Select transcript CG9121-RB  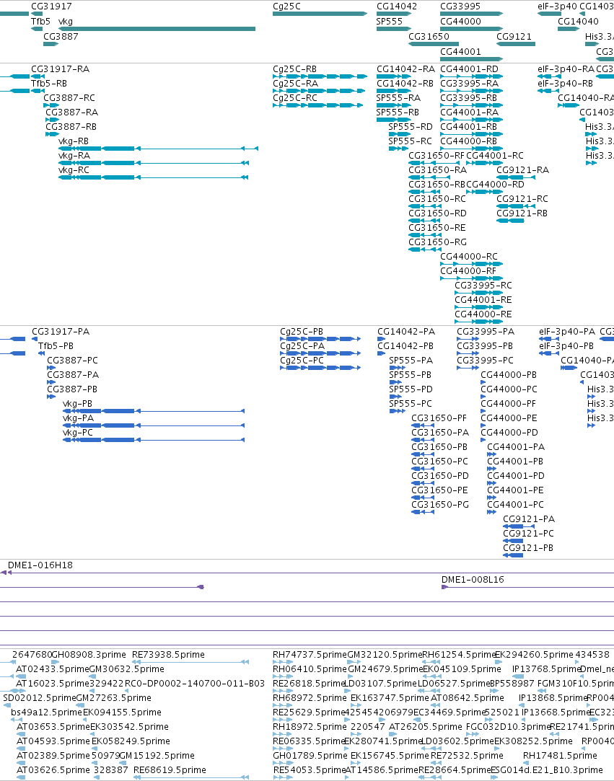pyautogui.click(x=522, y=213)
